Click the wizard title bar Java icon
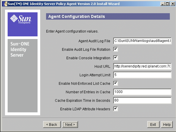 (5, 4)
